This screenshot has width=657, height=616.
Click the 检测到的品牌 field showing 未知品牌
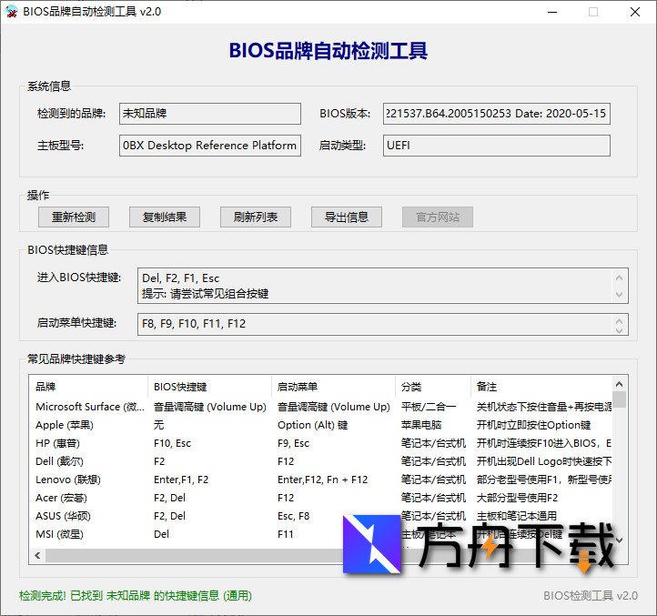210,114
